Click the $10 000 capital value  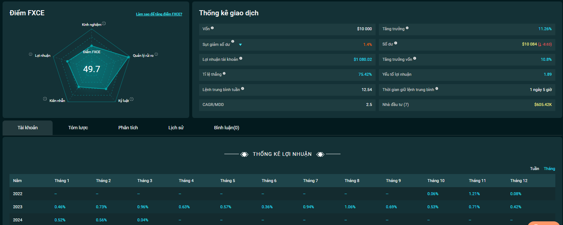[x=364, y=29]
